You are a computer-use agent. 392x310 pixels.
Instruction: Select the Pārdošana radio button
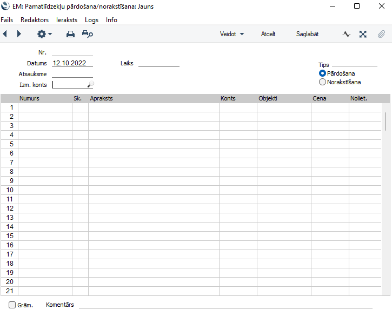pos(323,73)
